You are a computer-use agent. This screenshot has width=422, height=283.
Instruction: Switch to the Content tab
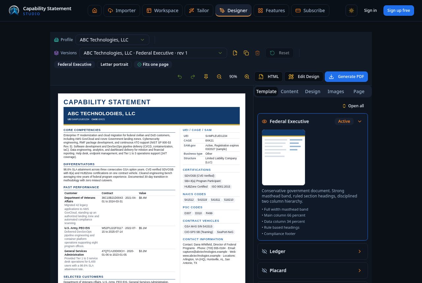289,91
